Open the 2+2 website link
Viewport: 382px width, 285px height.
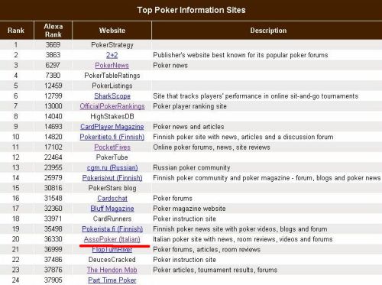tap(112, 55)
